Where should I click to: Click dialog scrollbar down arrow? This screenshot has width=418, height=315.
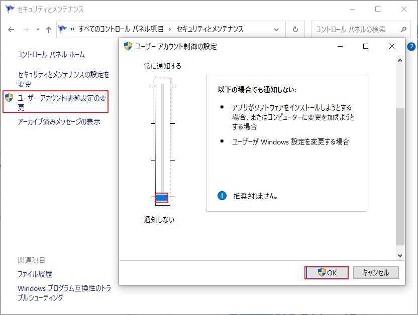tap(400, 256)
